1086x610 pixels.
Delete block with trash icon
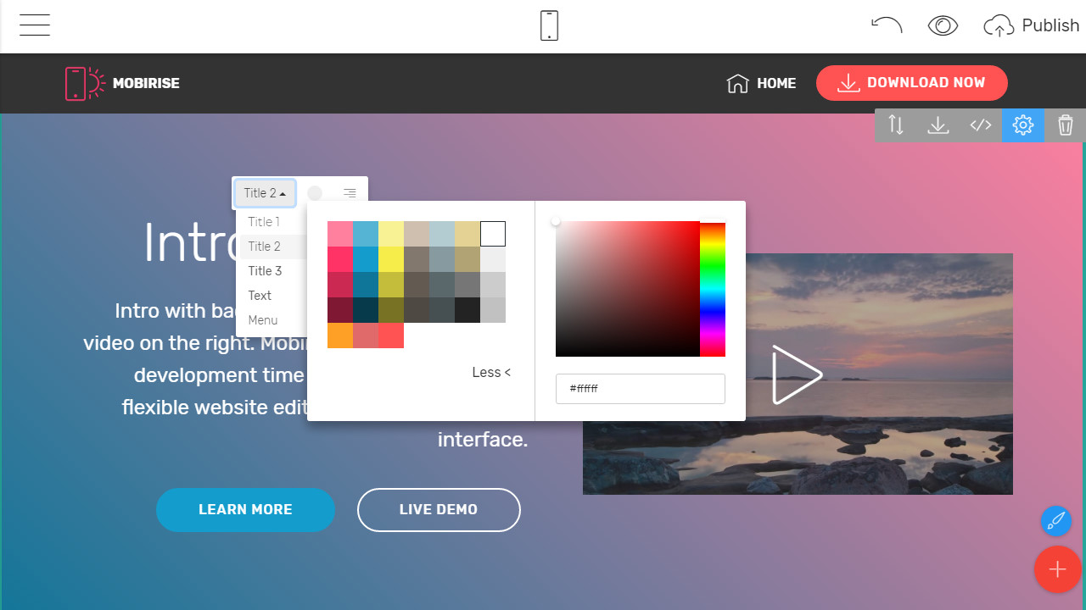(x=1066, y=125)
